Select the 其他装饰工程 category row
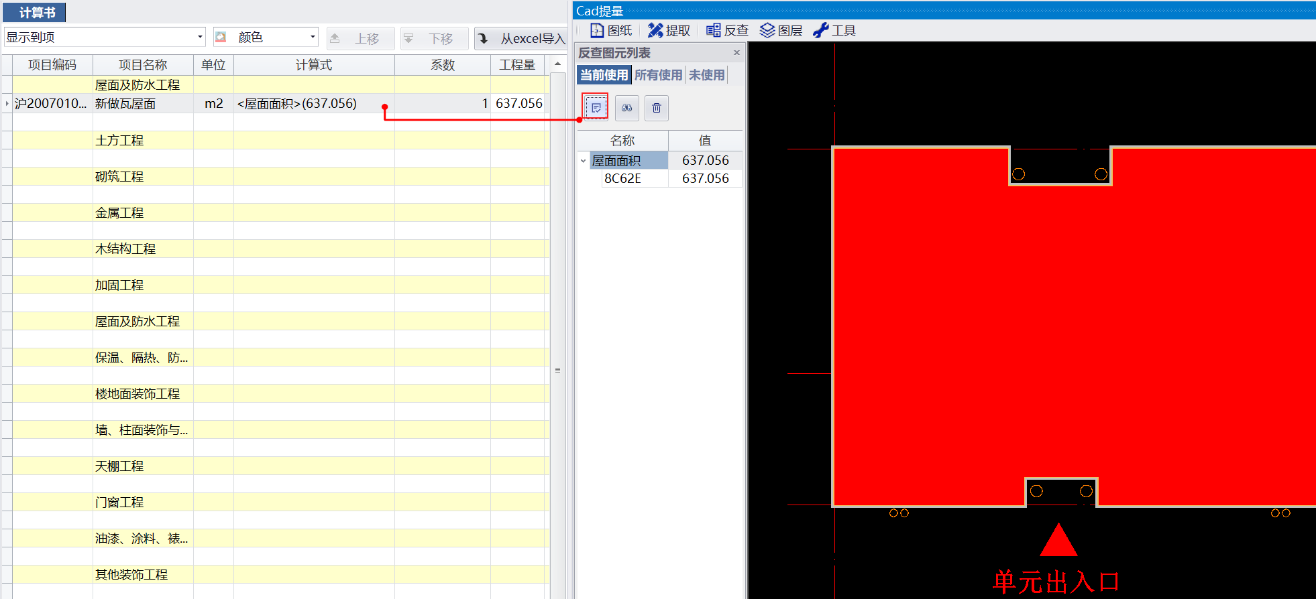Screen dimensions: 1316x599 point(276,574)
